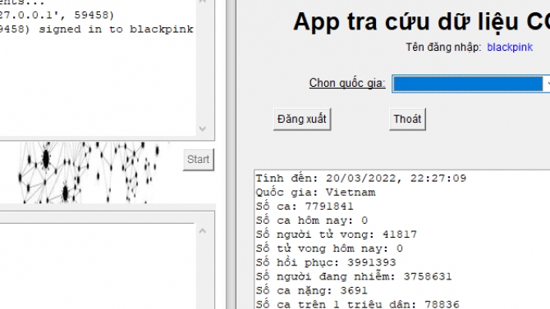Click the 'Số tử vong hôm nay: 0' line

point(329,248)
